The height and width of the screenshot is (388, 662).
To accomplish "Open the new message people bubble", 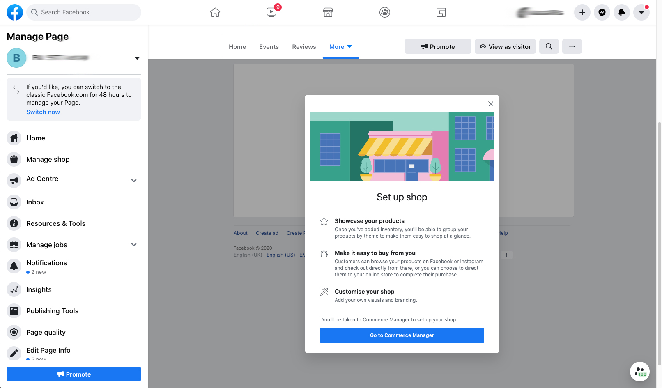I will pos(640,372).
